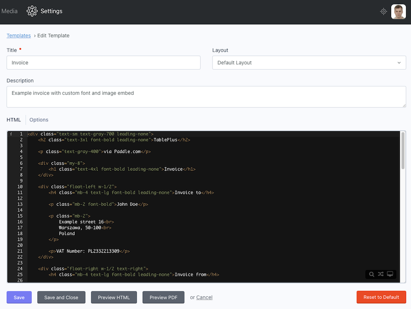
Task: Open the Media navigation item
Action: 9,11
